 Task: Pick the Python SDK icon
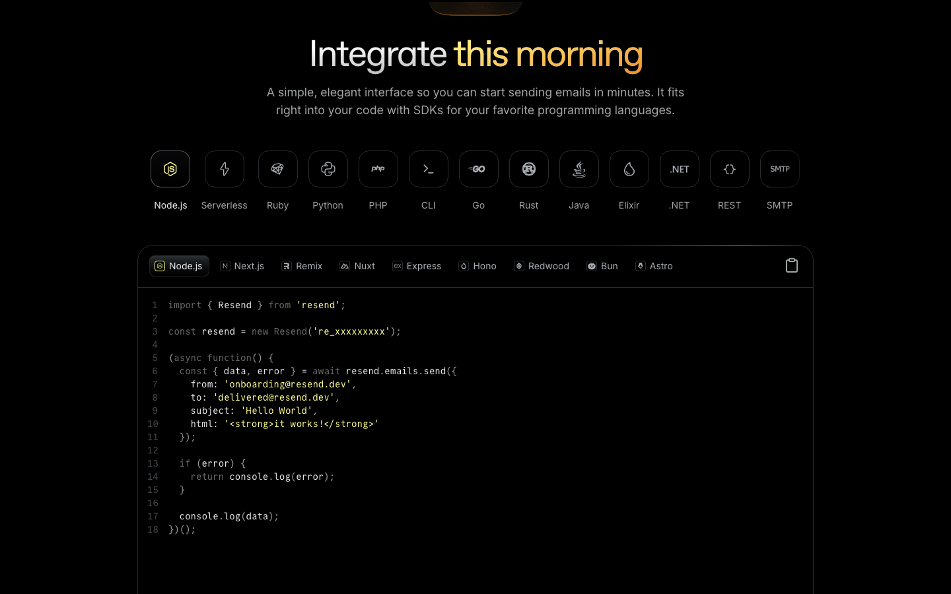tap(328, 169)
